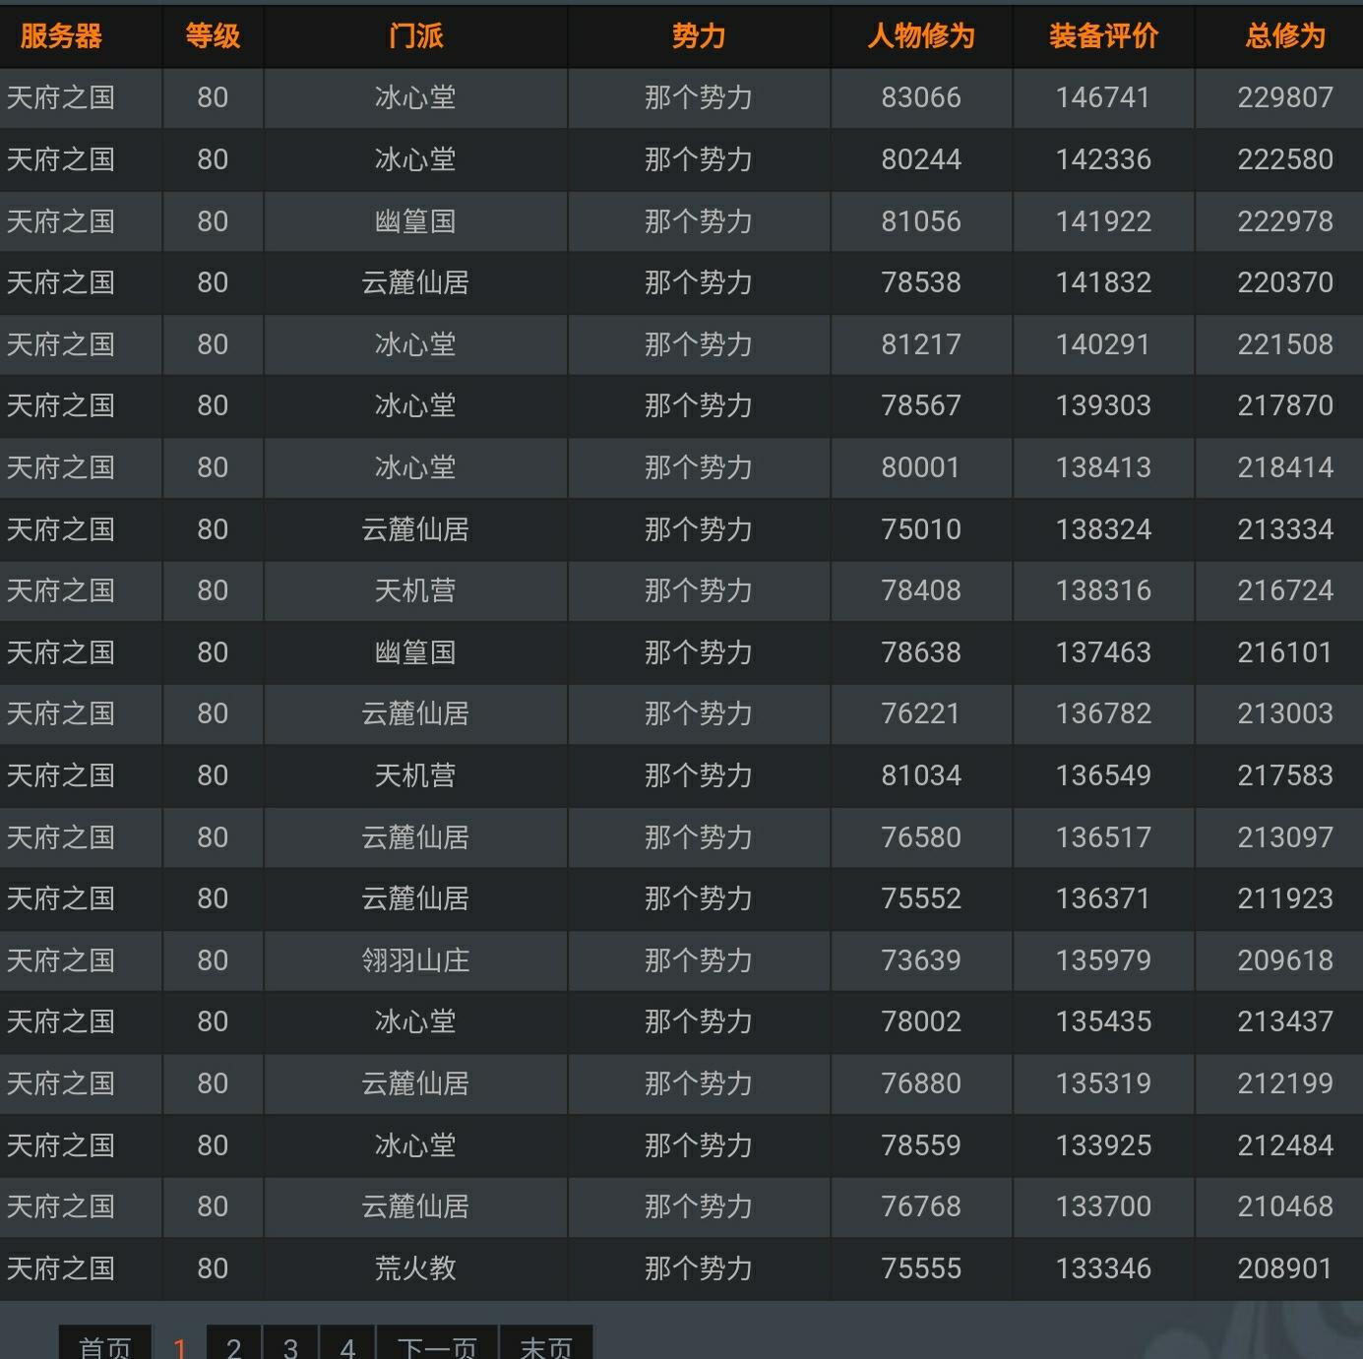Select page 1 in pagination

[x=179, y=1345]
